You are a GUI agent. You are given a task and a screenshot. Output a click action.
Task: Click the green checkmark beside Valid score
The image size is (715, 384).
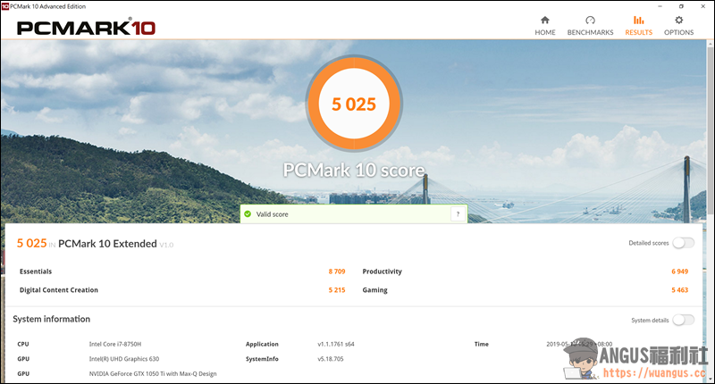coord(248,214)
